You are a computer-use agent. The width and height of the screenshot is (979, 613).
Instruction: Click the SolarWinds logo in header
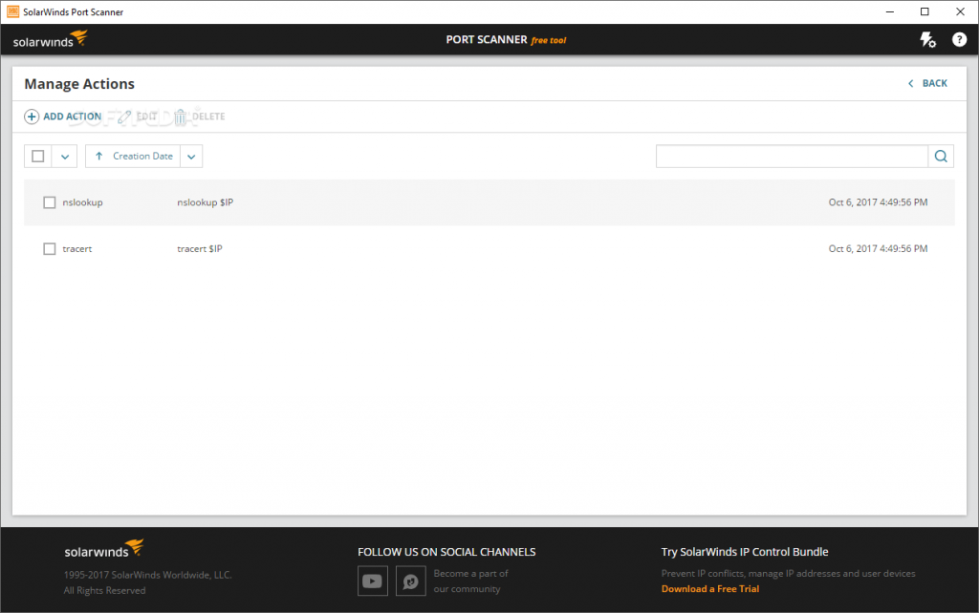51,40
